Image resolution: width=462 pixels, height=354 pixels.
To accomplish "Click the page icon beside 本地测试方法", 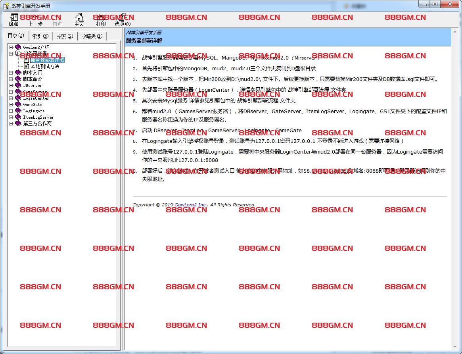I will (27, 66).
